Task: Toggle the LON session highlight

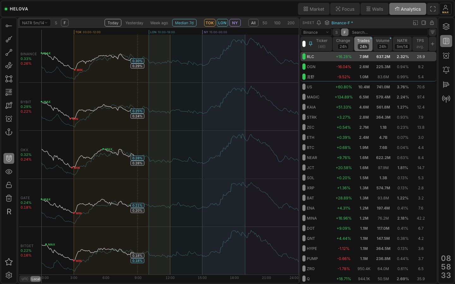Action: (222, 23)
